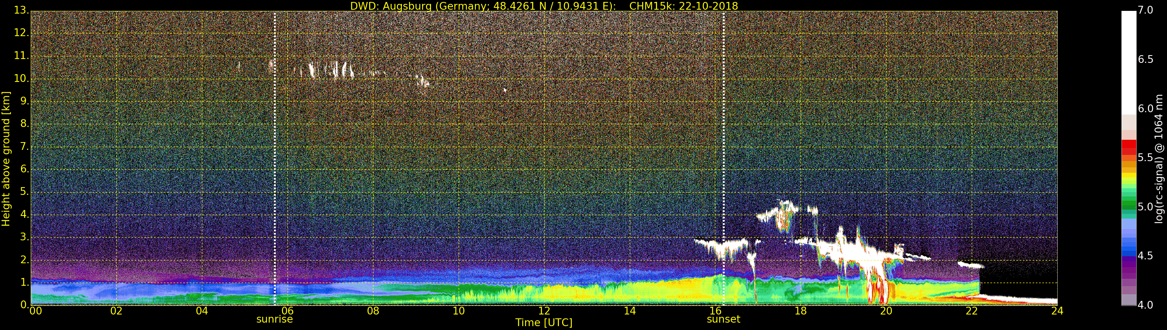Click the "14" tick on the time axis
Viewport: 1167px width, 330px height.
click(630, 311)
